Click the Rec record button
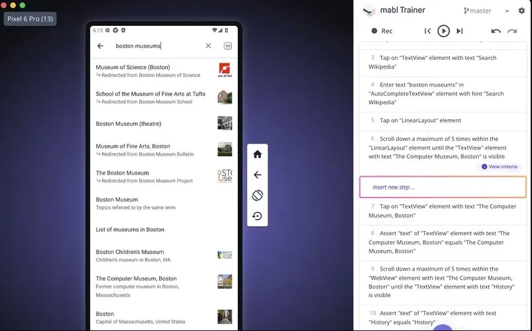The width and height of the screenshot is (532, 331). pyautogui.click(x=382, y=31)
